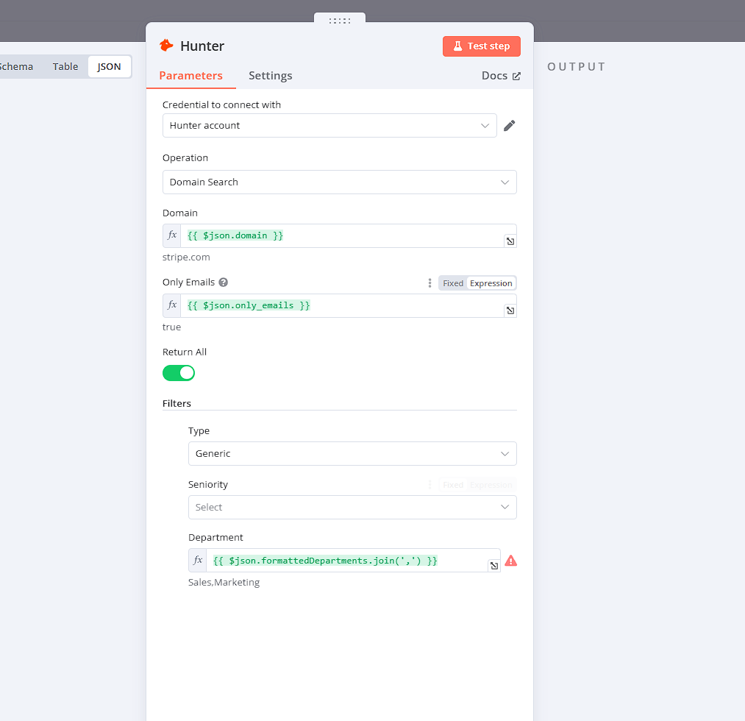Toggle the Return All switch
745x721 pixels.
tap(179, 373)
